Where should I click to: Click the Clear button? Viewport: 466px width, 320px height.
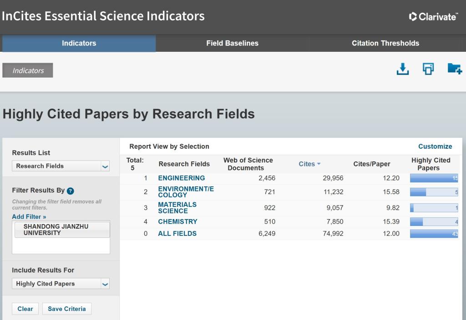[x=25, y=309]
